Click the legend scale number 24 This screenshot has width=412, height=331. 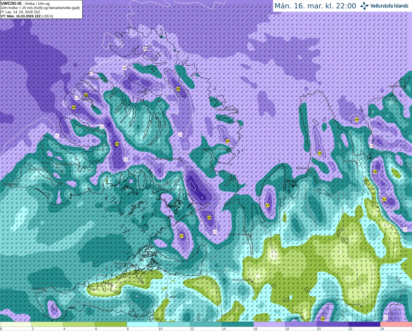[x=382, y=329]
